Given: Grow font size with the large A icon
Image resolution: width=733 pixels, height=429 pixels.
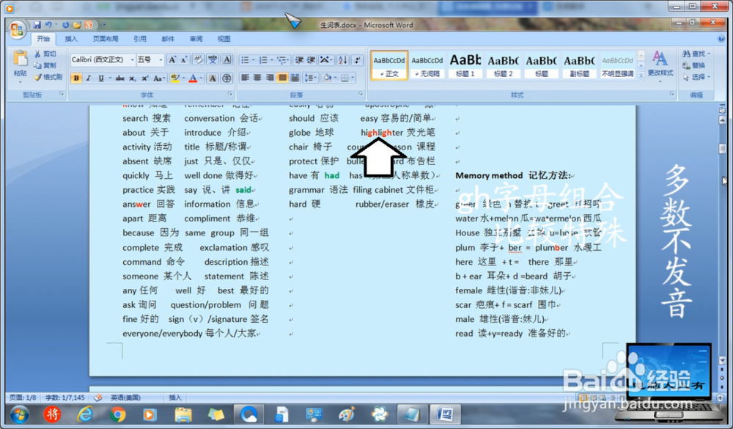Looking at the screenshot, I should coord(172,59).
